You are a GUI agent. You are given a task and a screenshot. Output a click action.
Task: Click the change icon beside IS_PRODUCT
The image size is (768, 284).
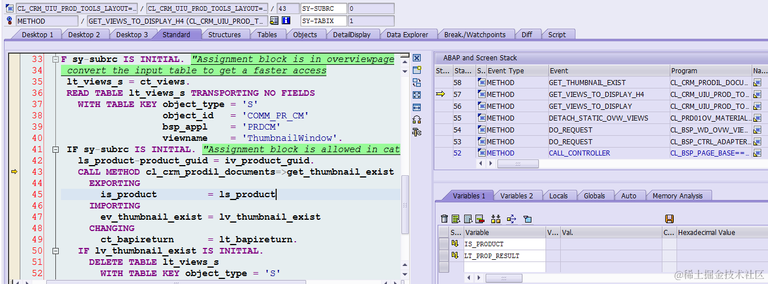tap(456, 244)
